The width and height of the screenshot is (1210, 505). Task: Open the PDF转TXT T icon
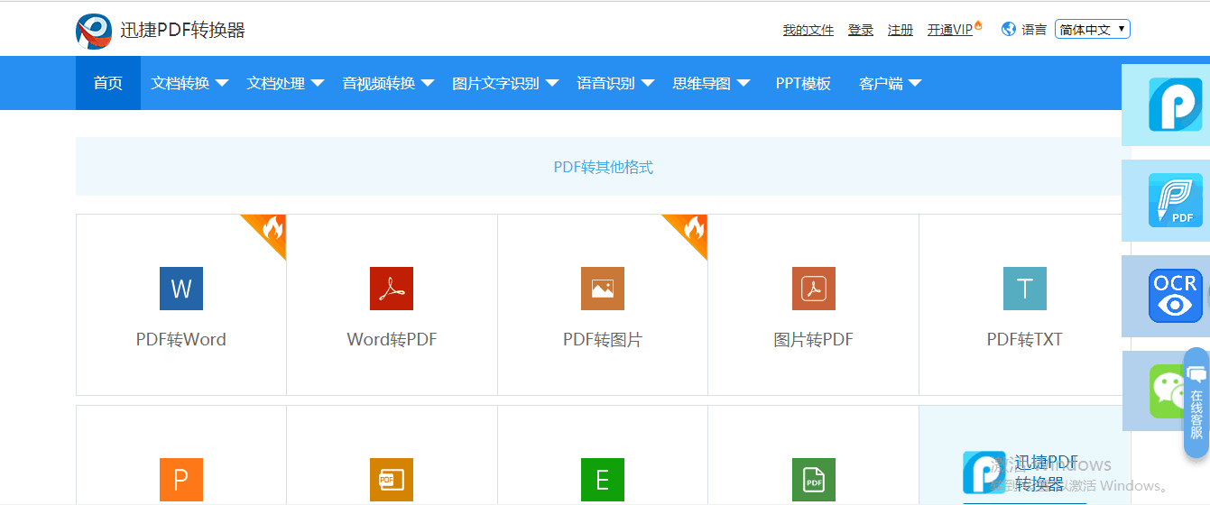1025,289
